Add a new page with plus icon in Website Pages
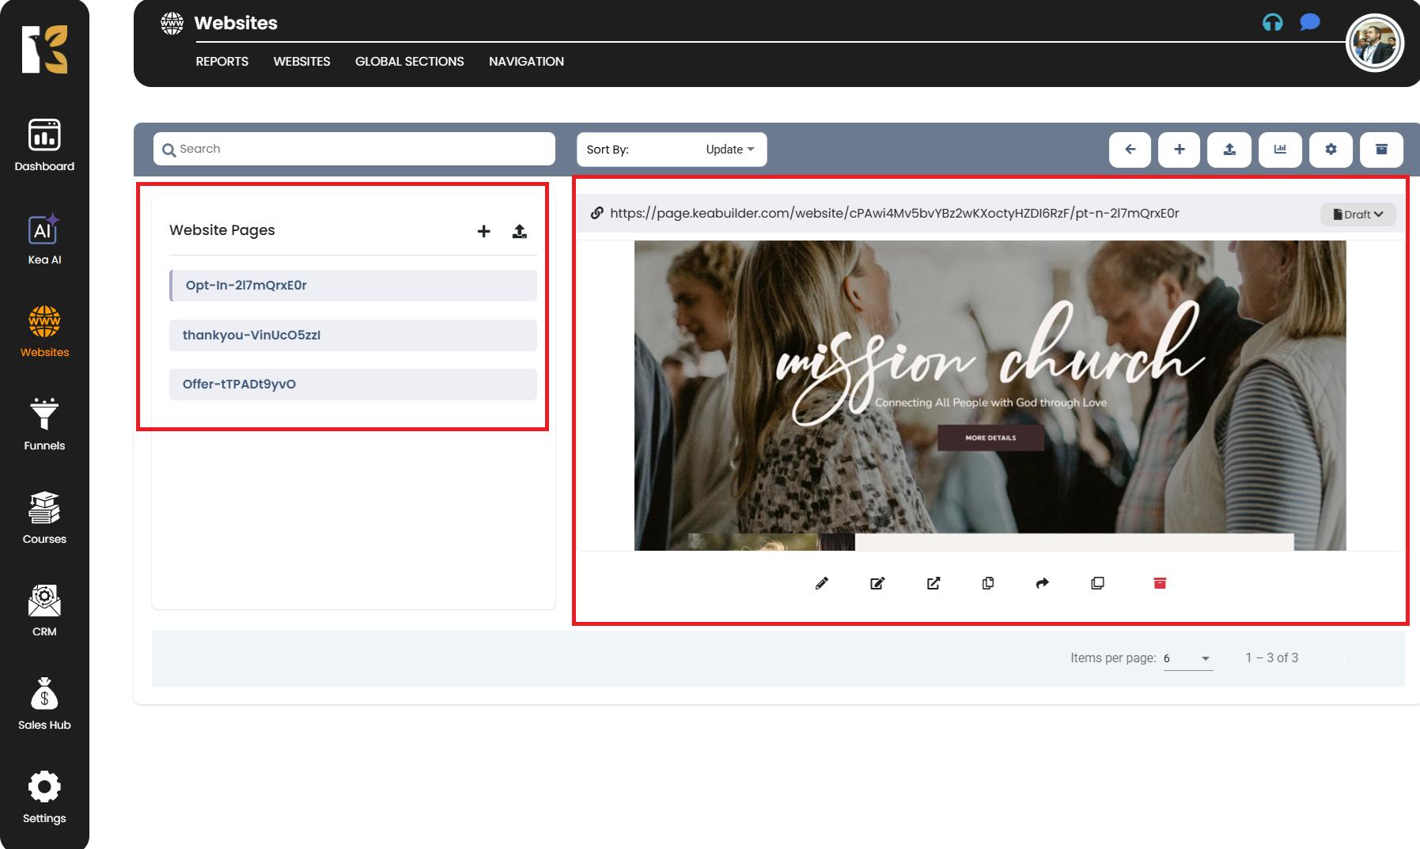 pyautogui.click(x=483, y=231)
